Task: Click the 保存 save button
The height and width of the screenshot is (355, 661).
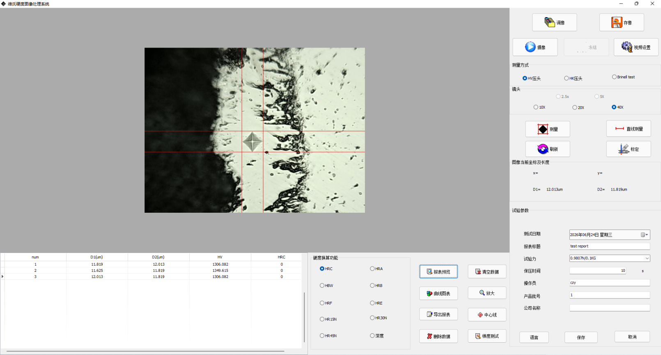Action: pos(581,337)
